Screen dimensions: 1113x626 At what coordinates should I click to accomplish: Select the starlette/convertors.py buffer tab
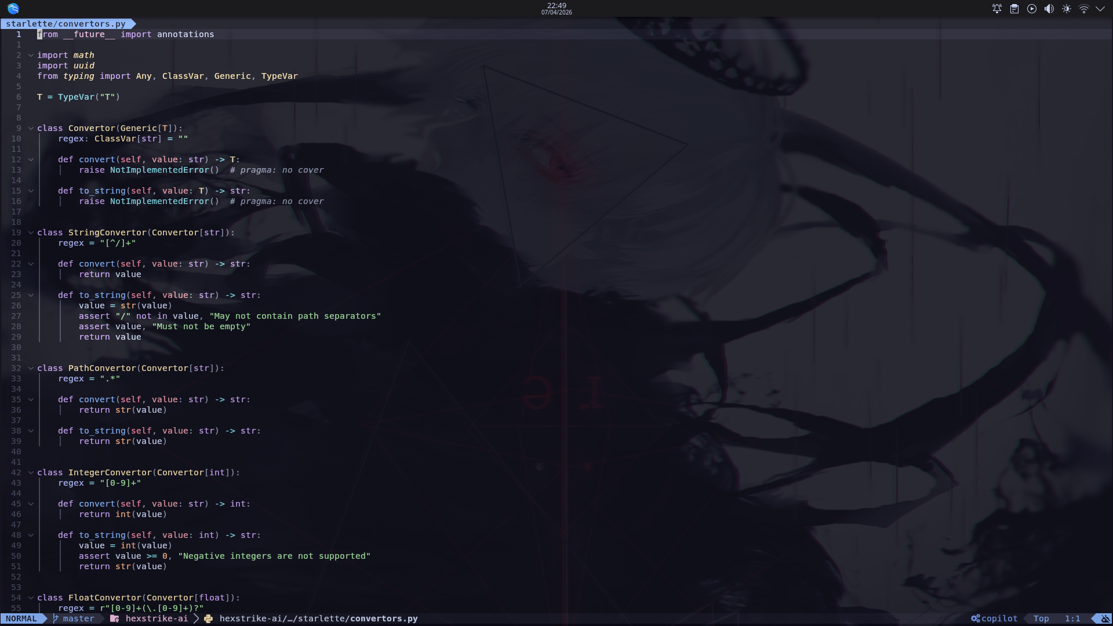66,24
